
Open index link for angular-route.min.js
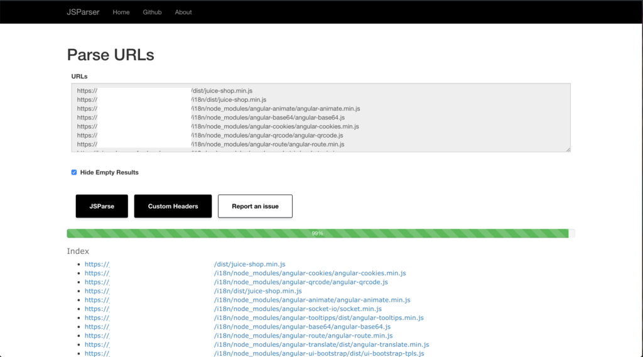(x=239, y=336)
